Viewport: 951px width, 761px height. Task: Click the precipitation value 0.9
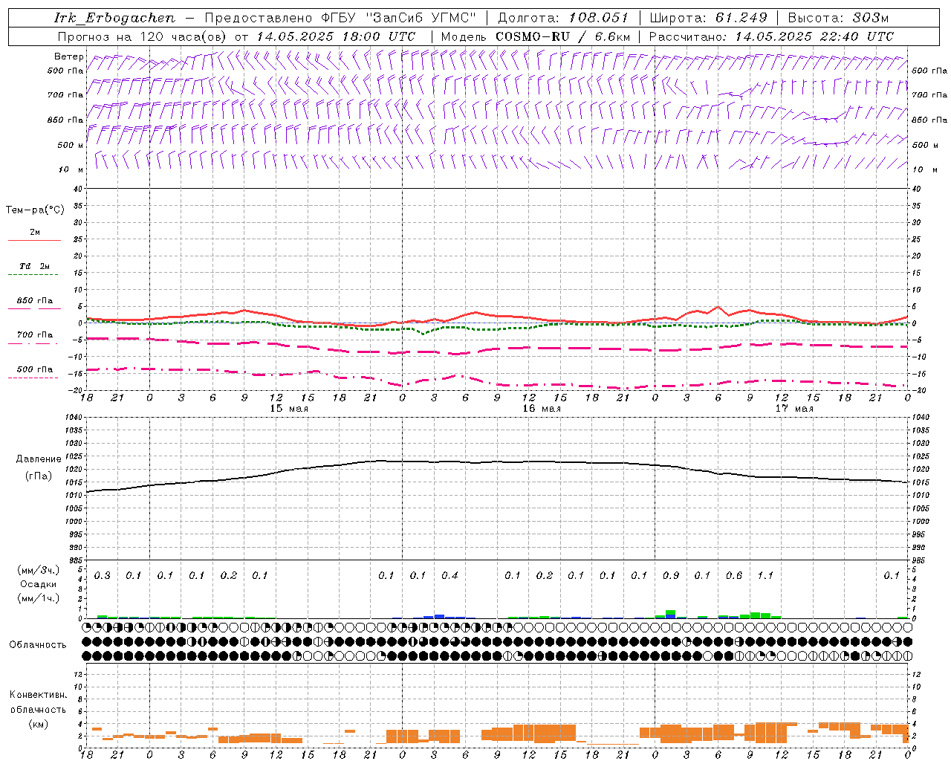671,576
